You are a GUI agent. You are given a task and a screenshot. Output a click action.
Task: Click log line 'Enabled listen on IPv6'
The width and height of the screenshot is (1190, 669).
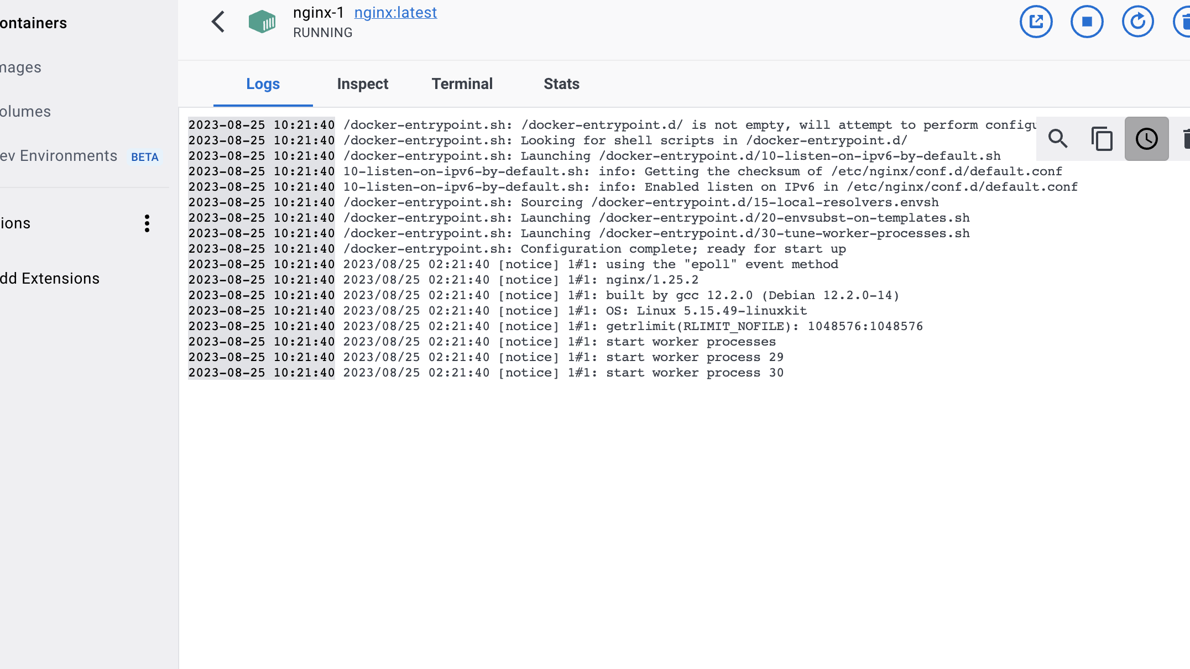tap(633, 187)
